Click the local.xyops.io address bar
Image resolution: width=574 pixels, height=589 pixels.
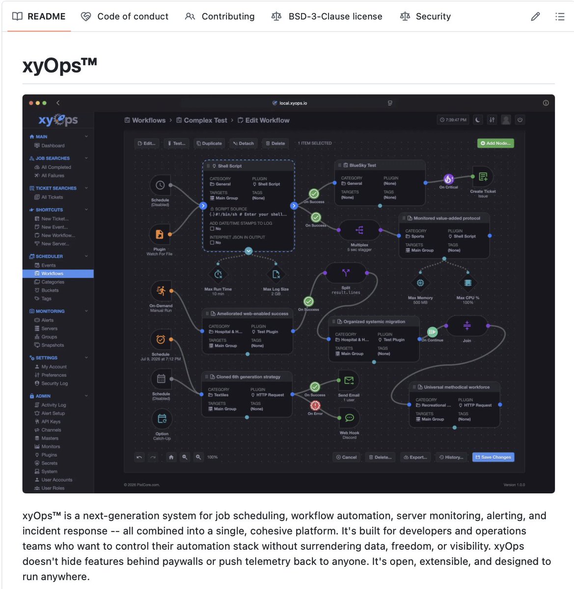click(290, 103)
